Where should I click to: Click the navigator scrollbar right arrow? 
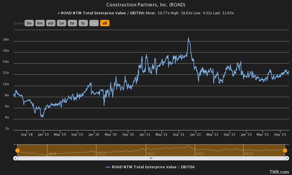[287, 158]
